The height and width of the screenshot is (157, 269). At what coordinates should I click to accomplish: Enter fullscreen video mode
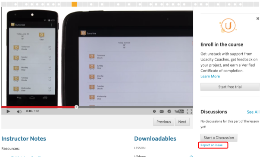tap(189, 111)
